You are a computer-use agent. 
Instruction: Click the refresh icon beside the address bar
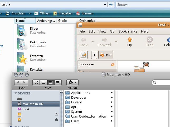click(x=111, y=4)
